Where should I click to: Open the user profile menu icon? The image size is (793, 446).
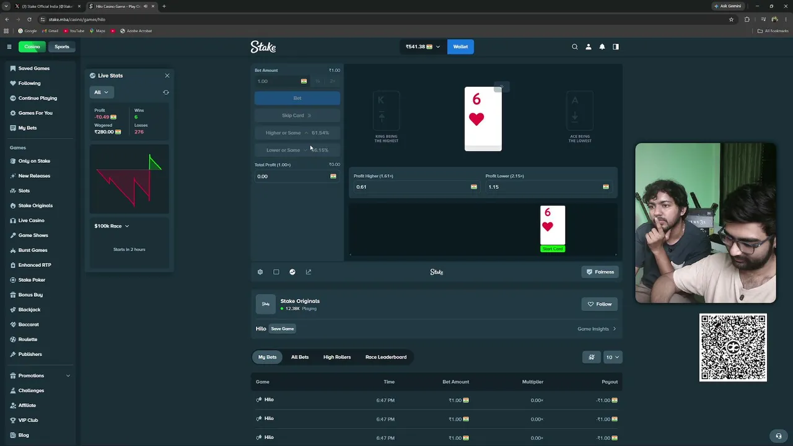click(x=589, y=46)
